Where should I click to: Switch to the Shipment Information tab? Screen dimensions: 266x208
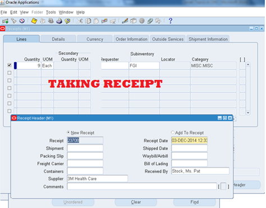coord(208,39)
